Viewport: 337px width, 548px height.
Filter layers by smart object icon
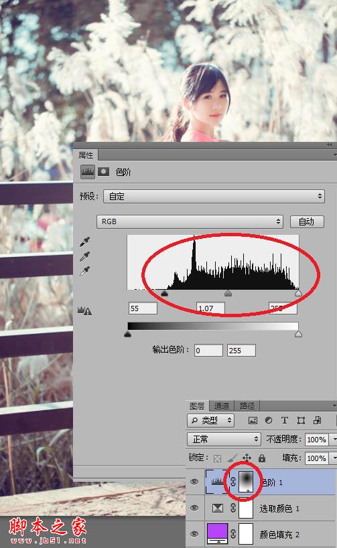point(317,420)
